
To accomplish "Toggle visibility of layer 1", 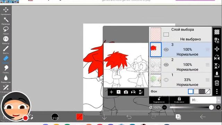I will pyautogui.click(x=166, y=80).
